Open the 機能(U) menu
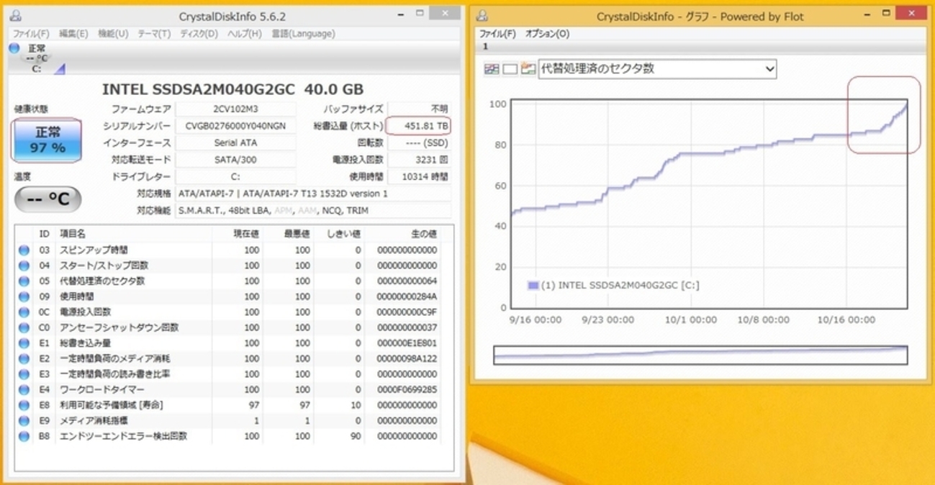The width and height of the screenshot is (935, 485). click(113, 34)
